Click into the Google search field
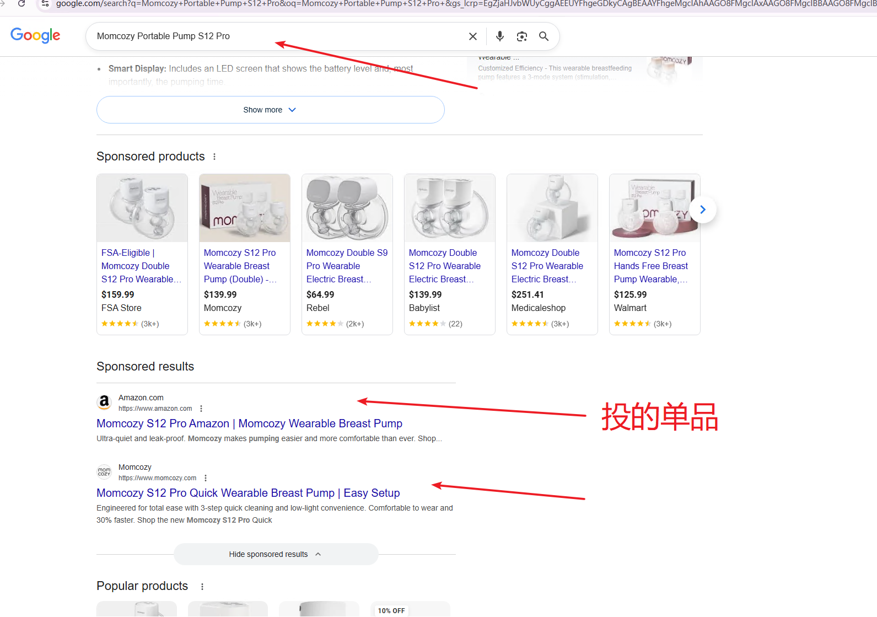The height and width of the screenshot is (617, 877). [276, 36]
